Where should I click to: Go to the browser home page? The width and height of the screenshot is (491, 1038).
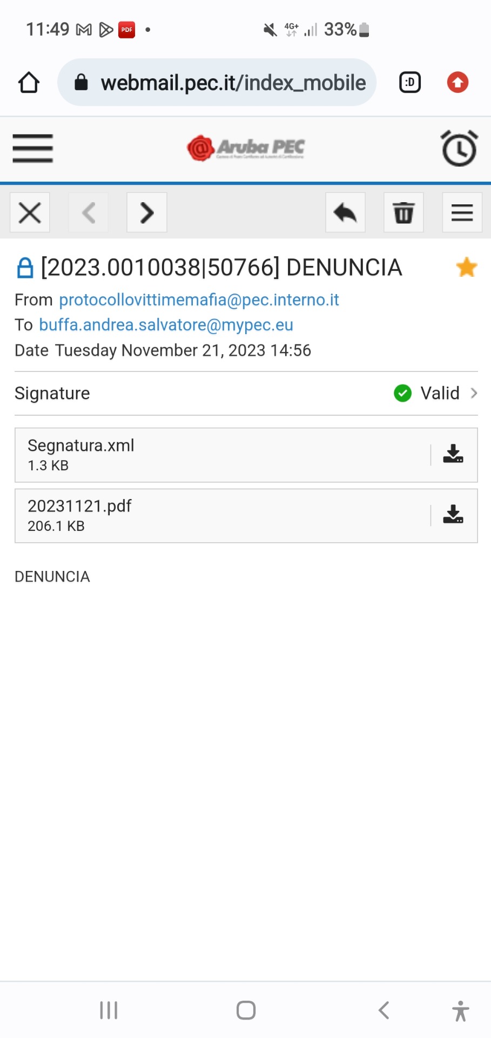click(x=29, y=83)
